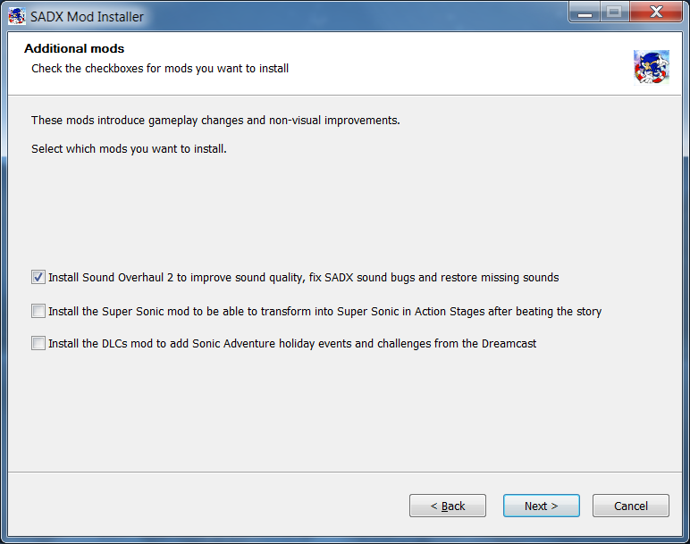
Task: Cancel the mod installer
Action: [631, 506]
